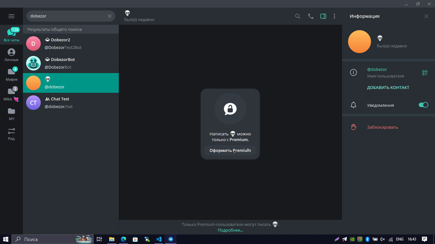Open the hamburger main menu
Screen dimensions: 435x244
11,16
